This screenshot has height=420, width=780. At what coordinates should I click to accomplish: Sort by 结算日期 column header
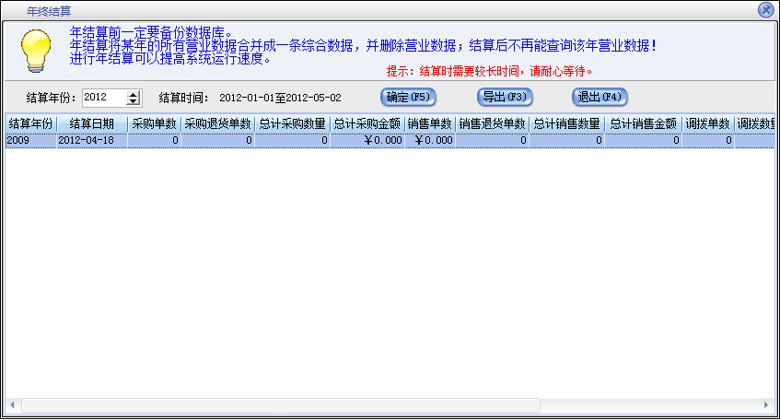pos(92,123)
